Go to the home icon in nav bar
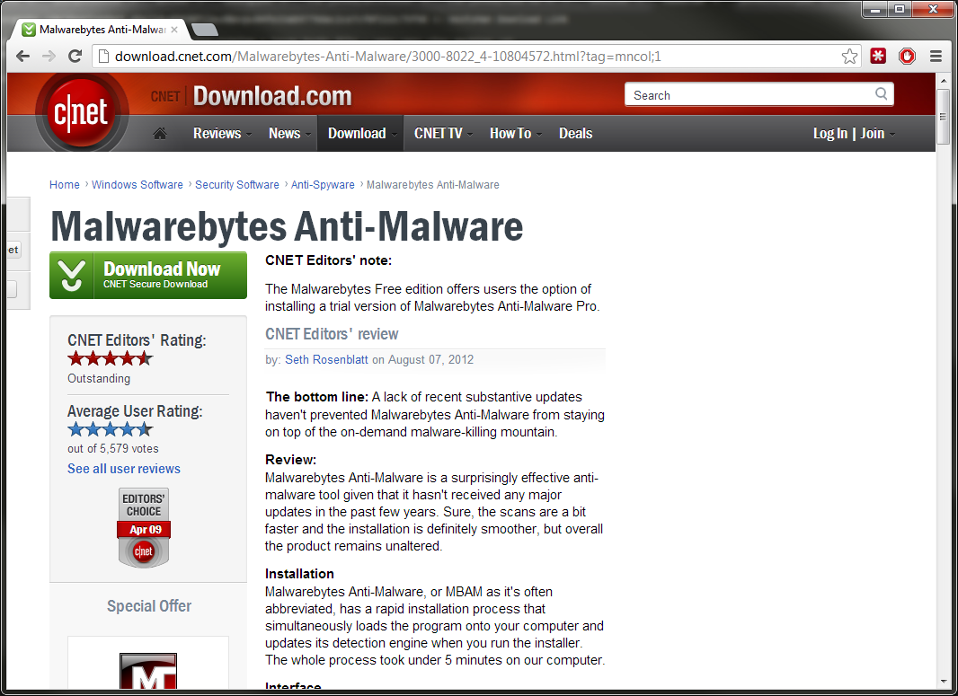 160,133
